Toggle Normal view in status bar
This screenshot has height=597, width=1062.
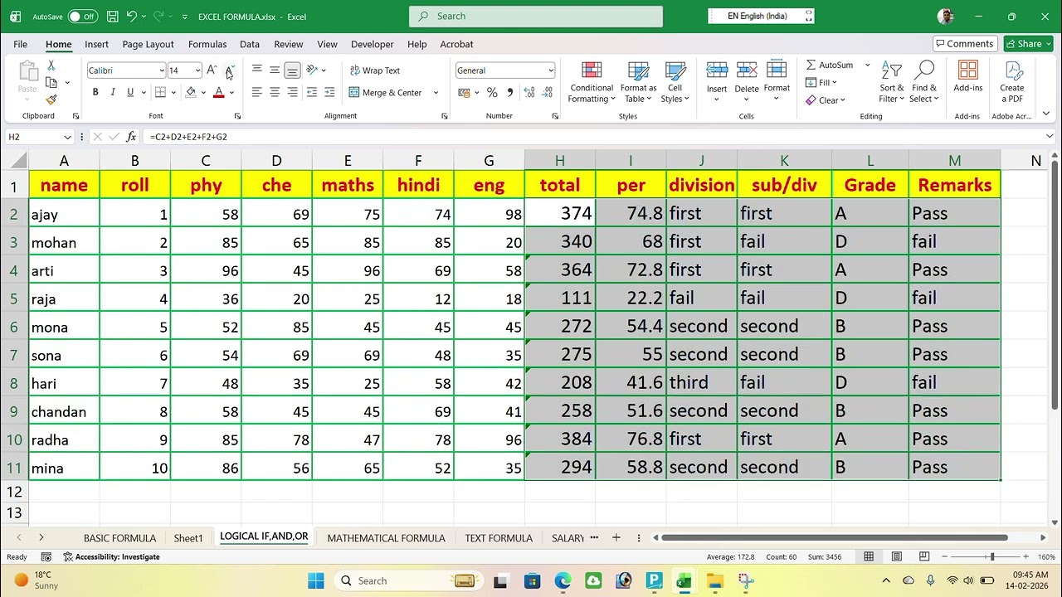pos(869,556)
